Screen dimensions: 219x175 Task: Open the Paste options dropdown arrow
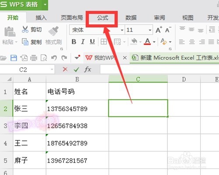click(16, 42)
